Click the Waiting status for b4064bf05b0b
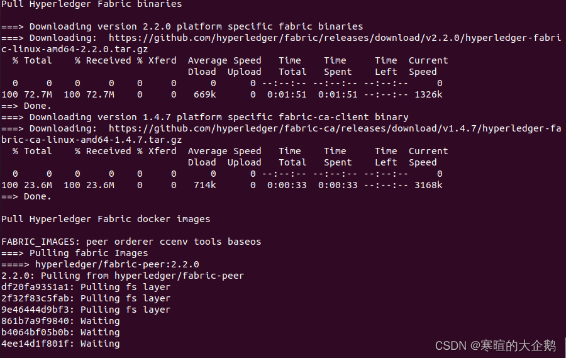The image size is (566, 358). [100, 332]
